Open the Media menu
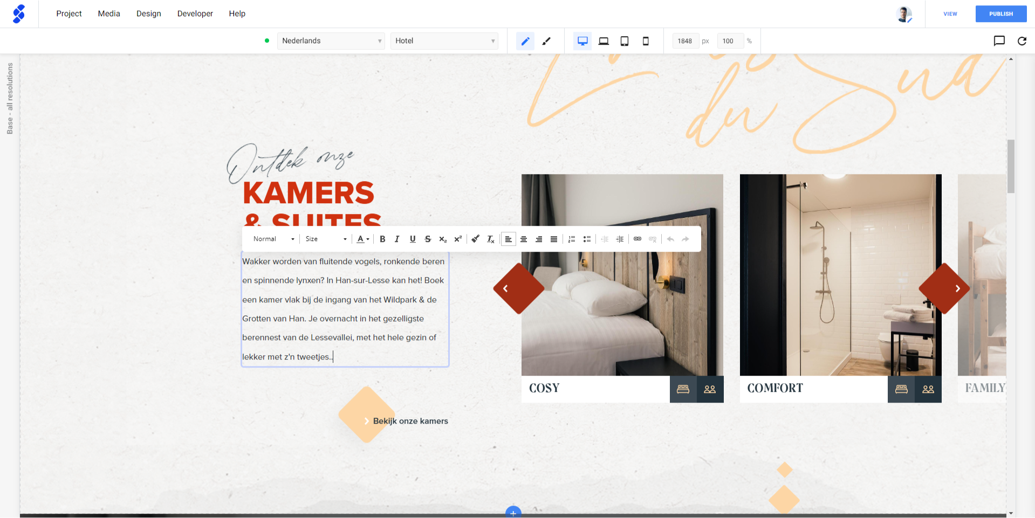The image size is (1035, 518). [x=108, y=13]
